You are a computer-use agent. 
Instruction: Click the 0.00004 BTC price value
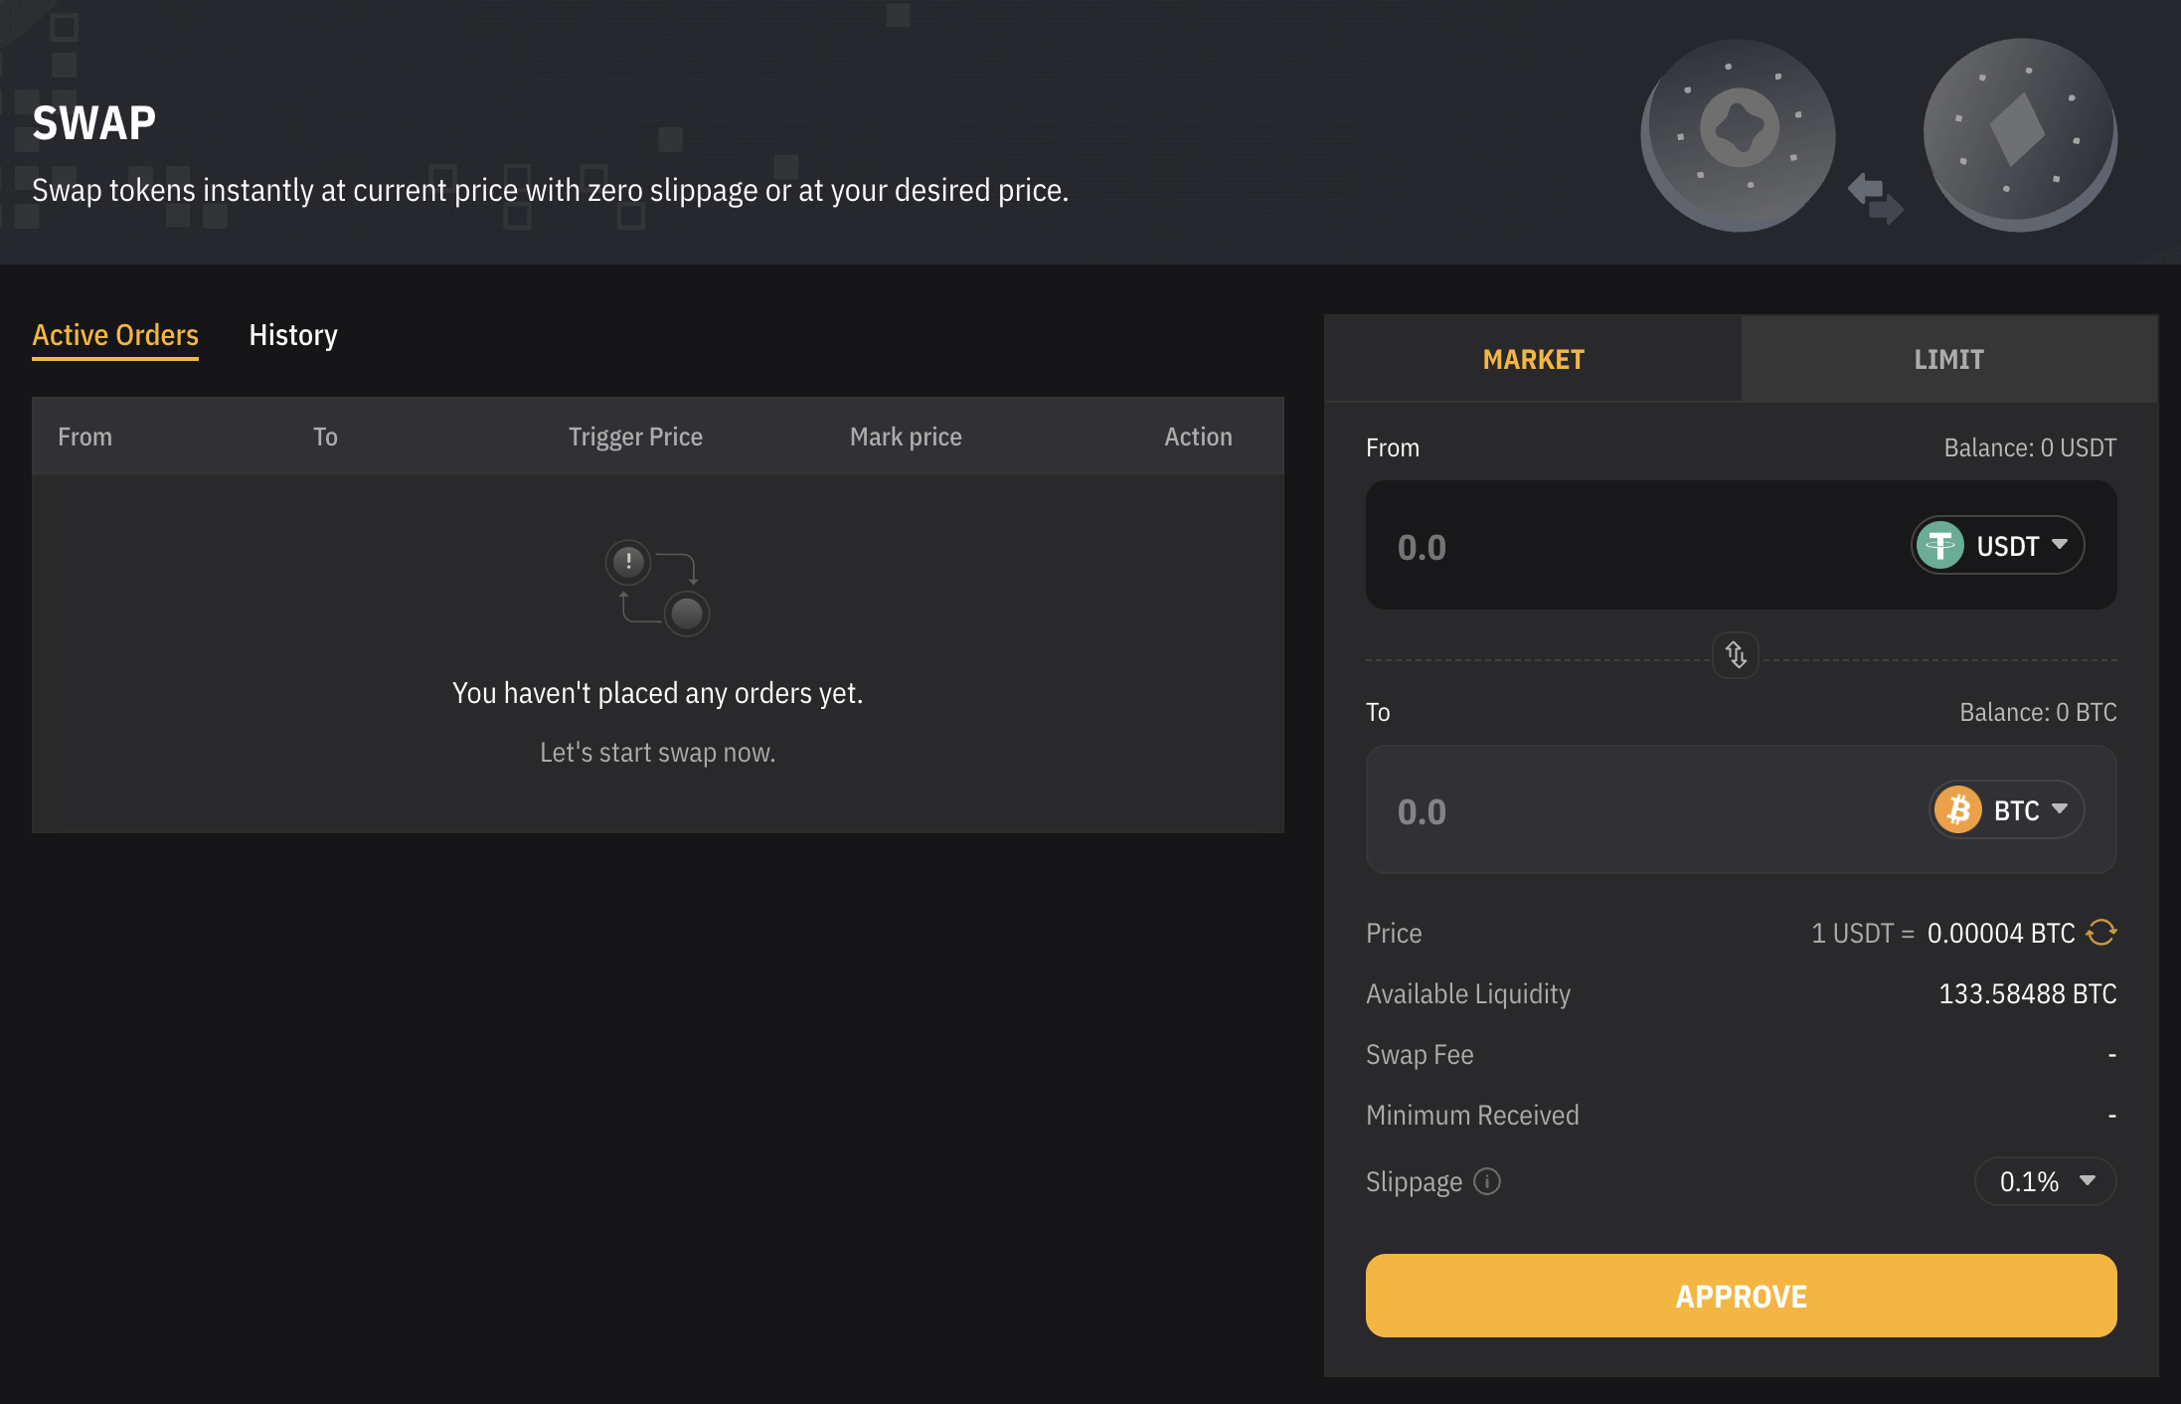(2001, 933)
